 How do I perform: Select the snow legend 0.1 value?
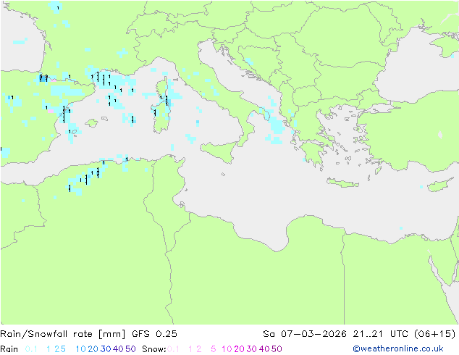(173, 349)
